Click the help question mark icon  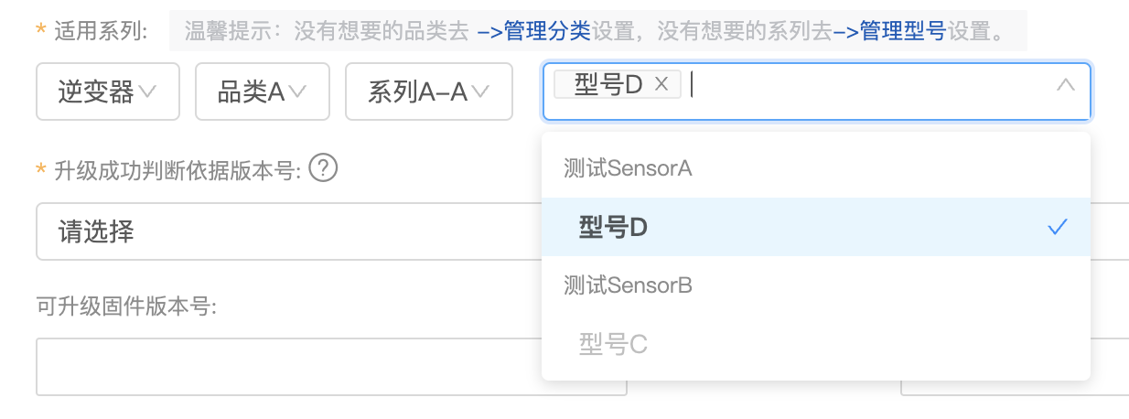point(324,168)
